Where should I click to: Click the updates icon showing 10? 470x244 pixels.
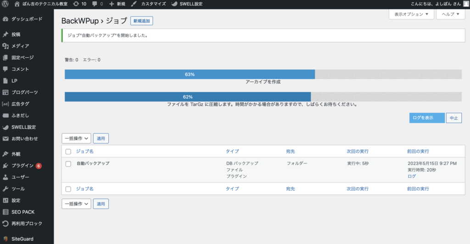click(76, 4)
